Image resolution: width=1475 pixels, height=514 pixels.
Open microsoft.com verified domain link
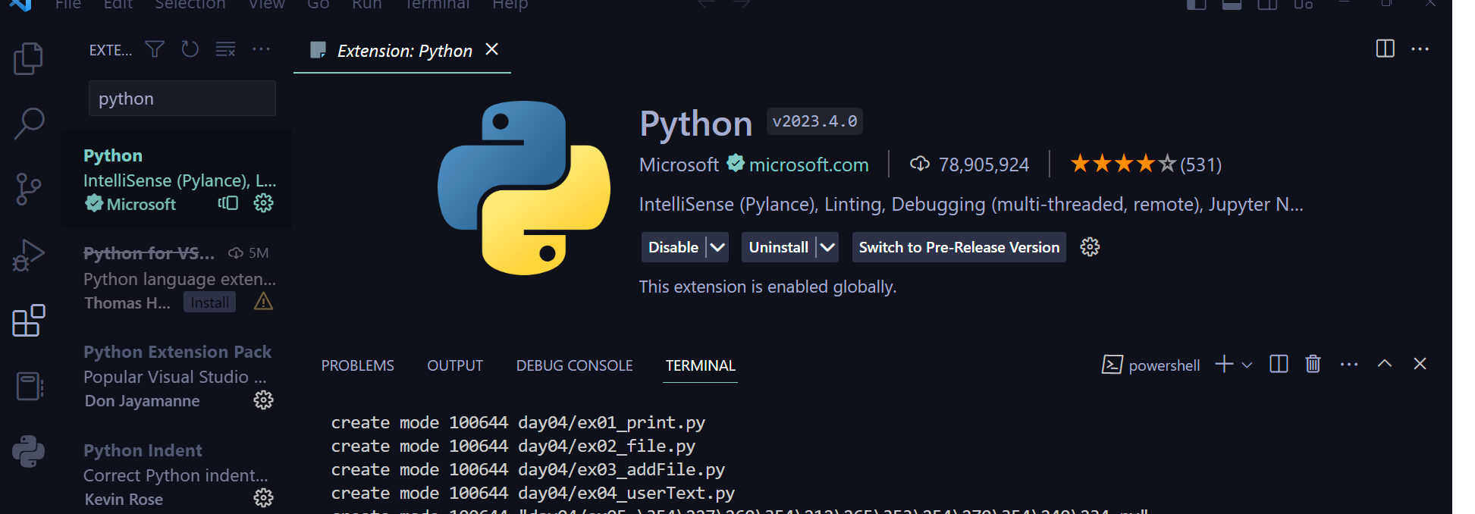click(808, 165)
